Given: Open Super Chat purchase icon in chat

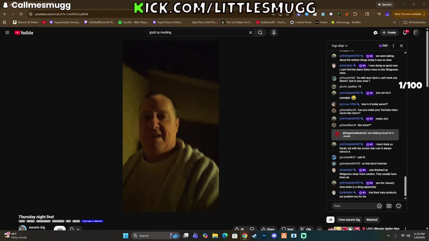Looking at the screenshot, I should (389, 206).
